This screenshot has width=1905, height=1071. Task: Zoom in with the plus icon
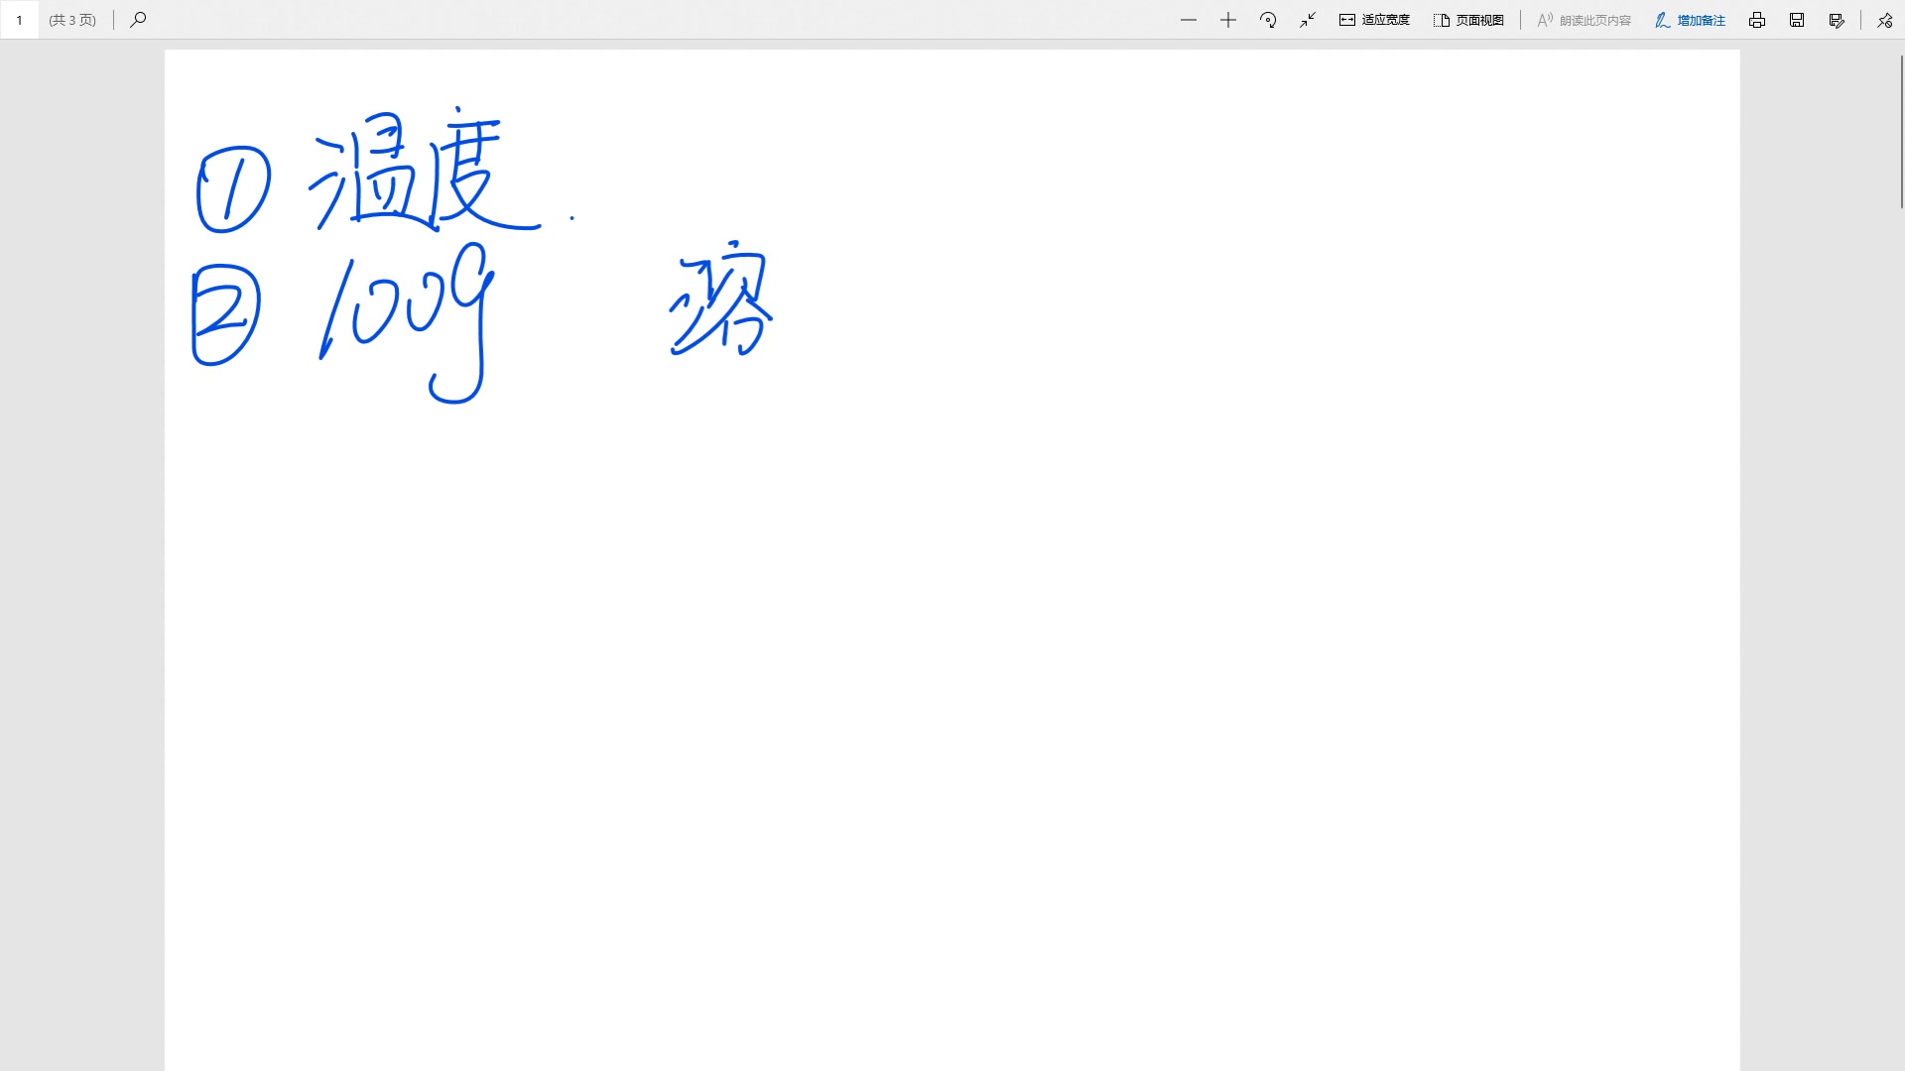(1228, 20)
